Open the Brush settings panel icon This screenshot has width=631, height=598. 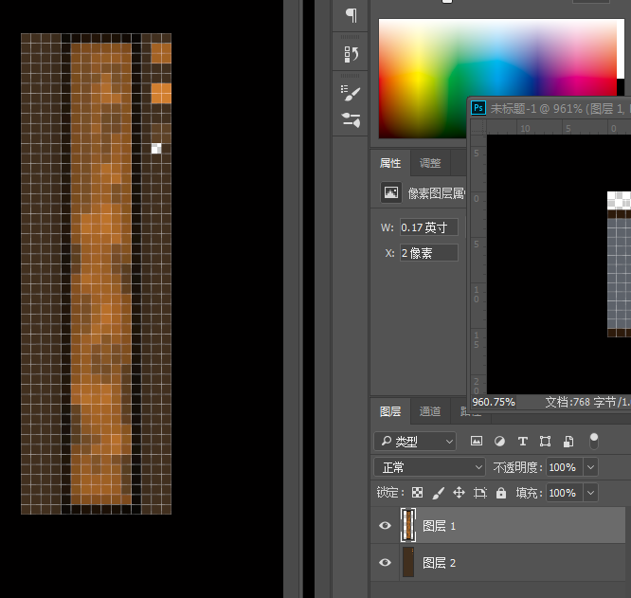coord(351,93)
